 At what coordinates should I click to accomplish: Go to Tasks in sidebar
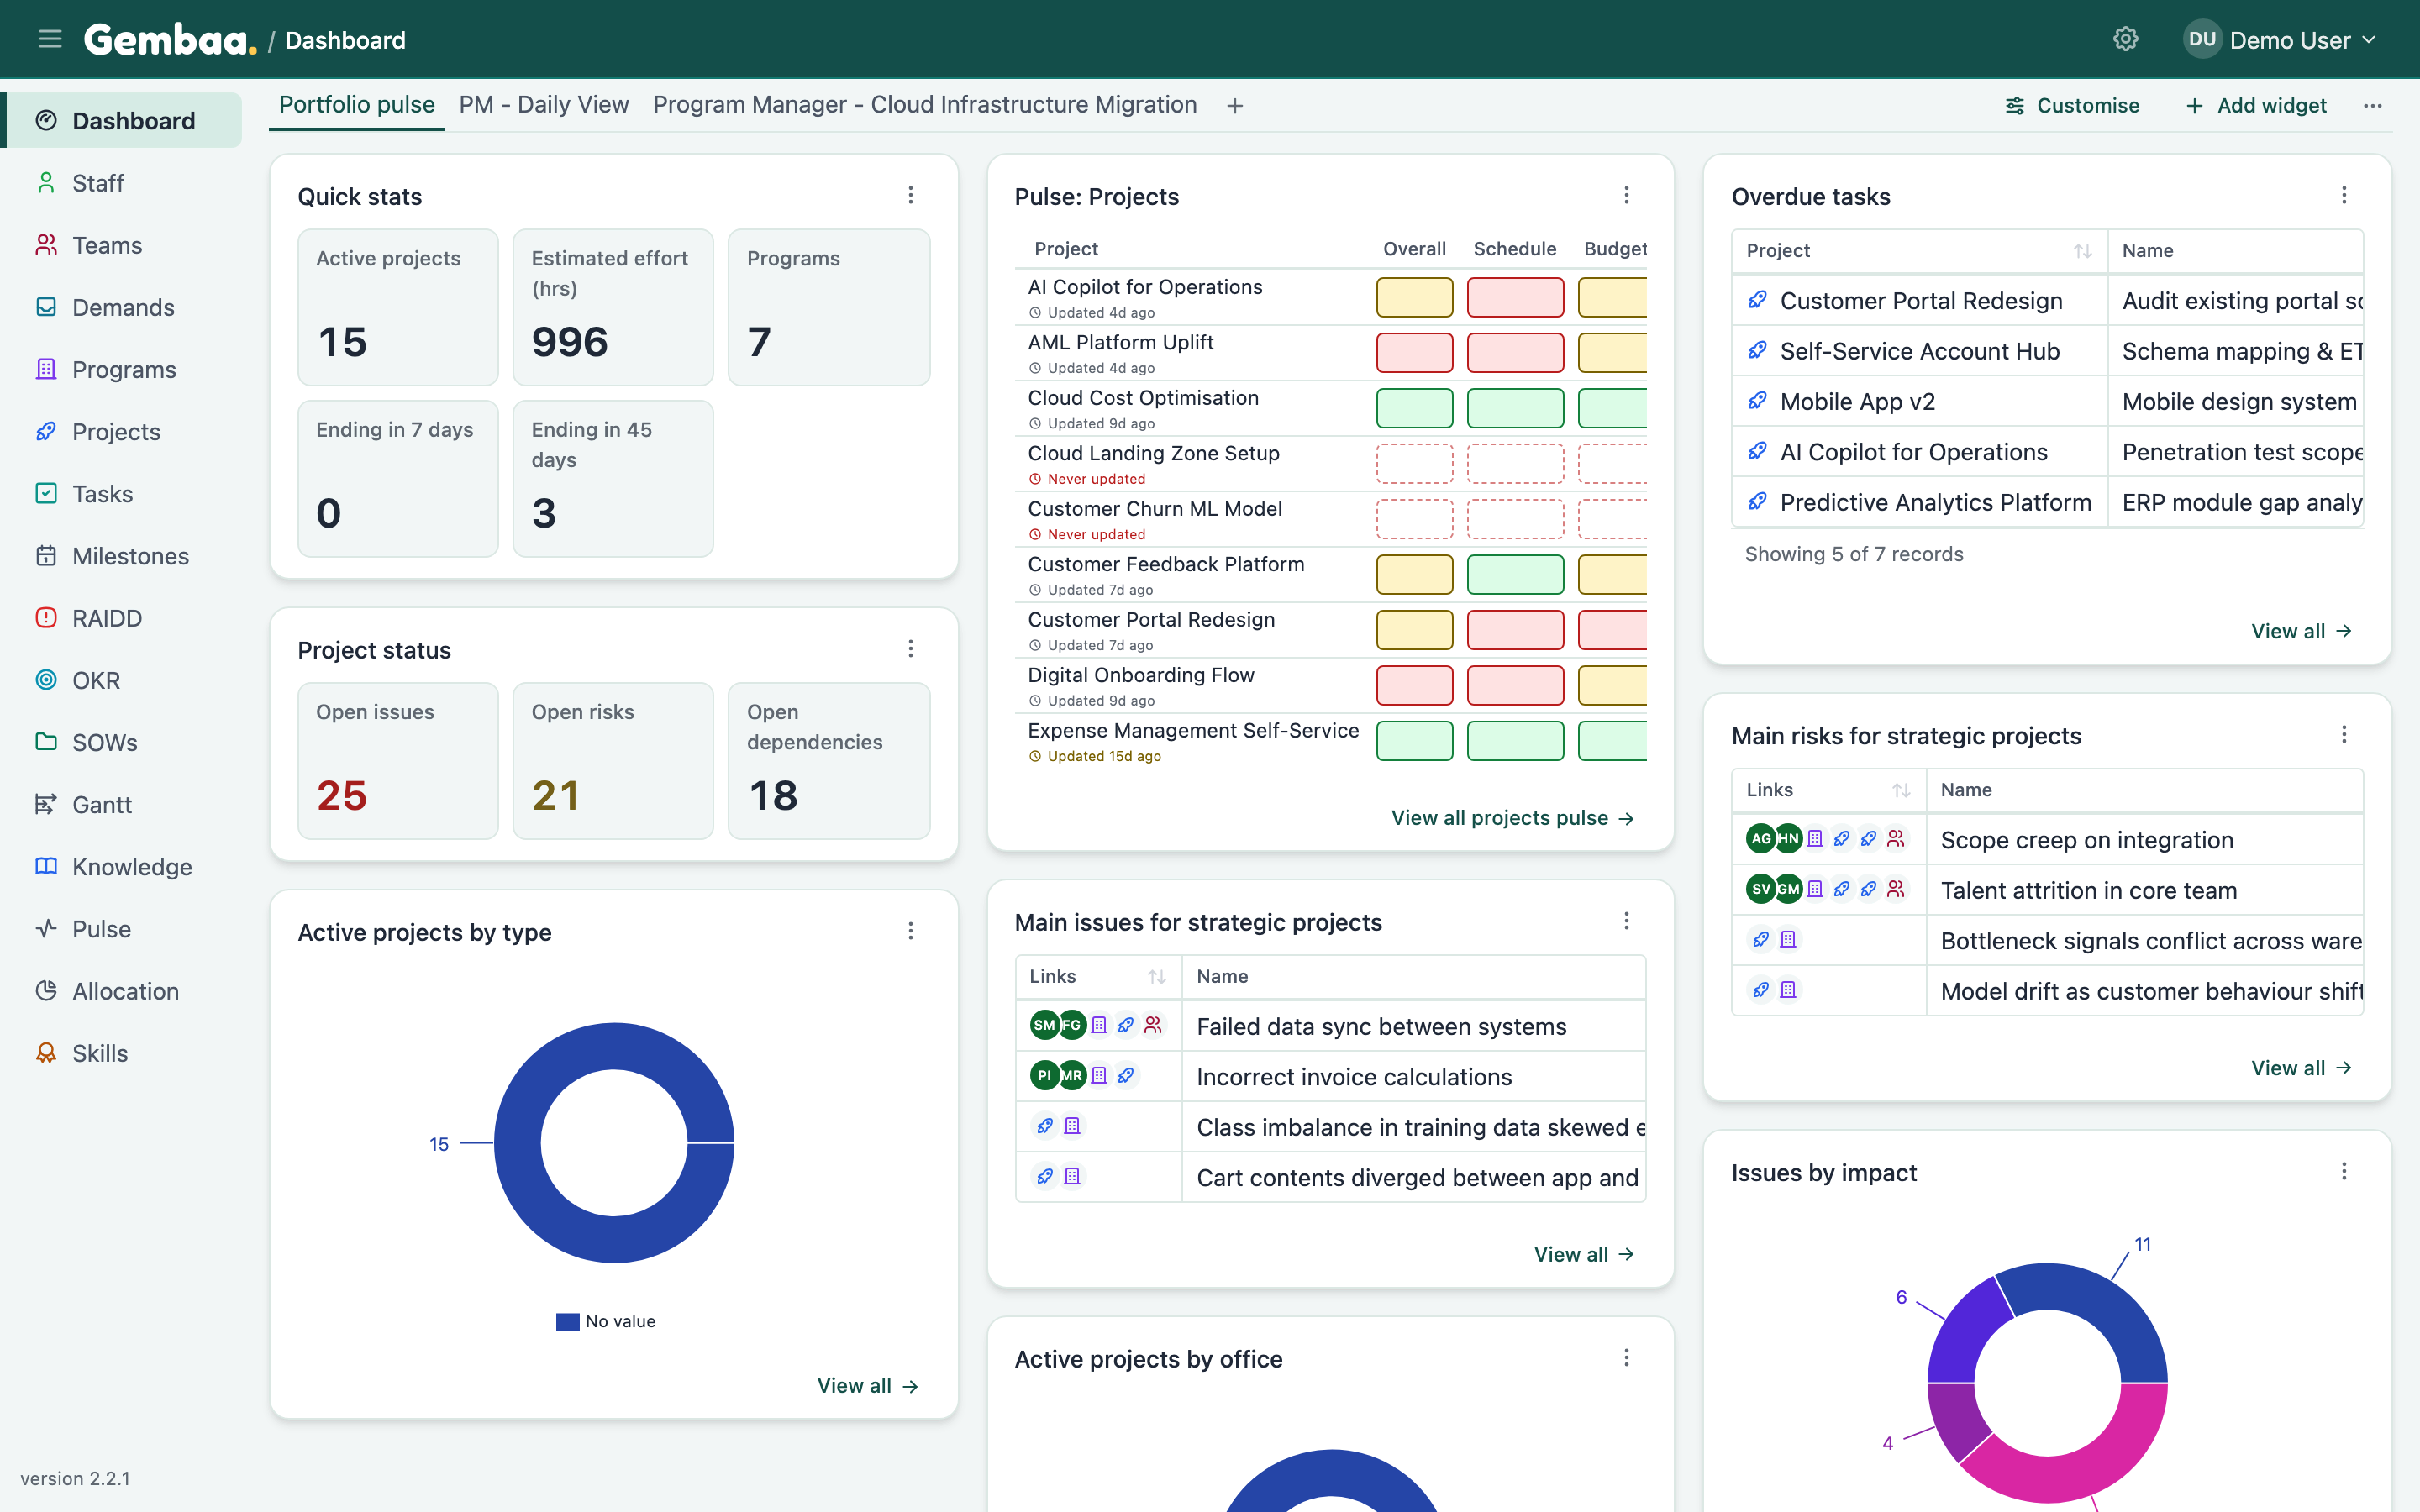(121, 493)
